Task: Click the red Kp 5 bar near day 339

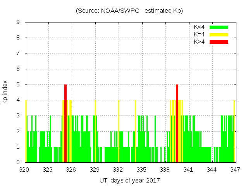Action: 177,123
